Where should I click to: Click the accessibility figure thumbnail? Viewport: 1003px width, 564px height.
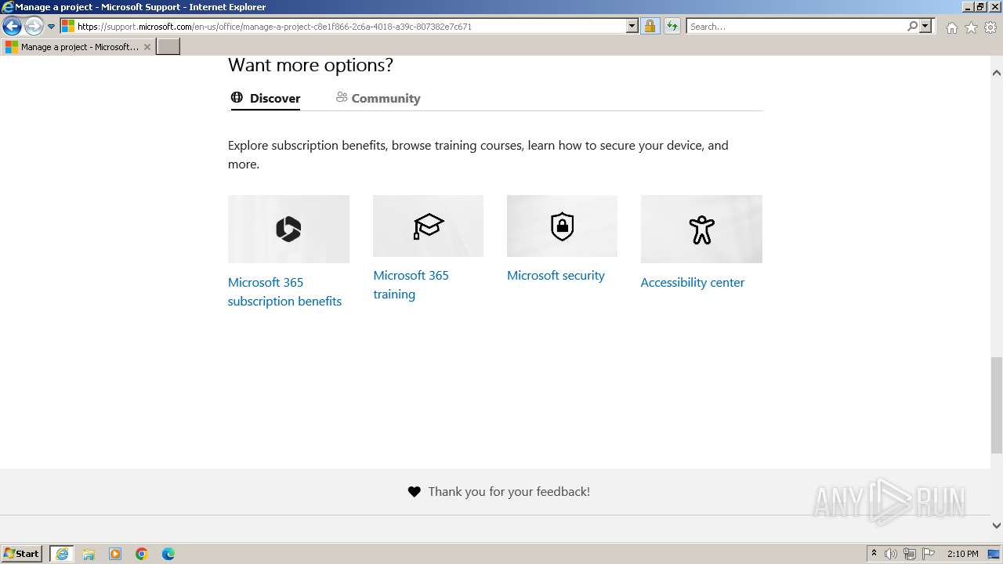point(701,229)
